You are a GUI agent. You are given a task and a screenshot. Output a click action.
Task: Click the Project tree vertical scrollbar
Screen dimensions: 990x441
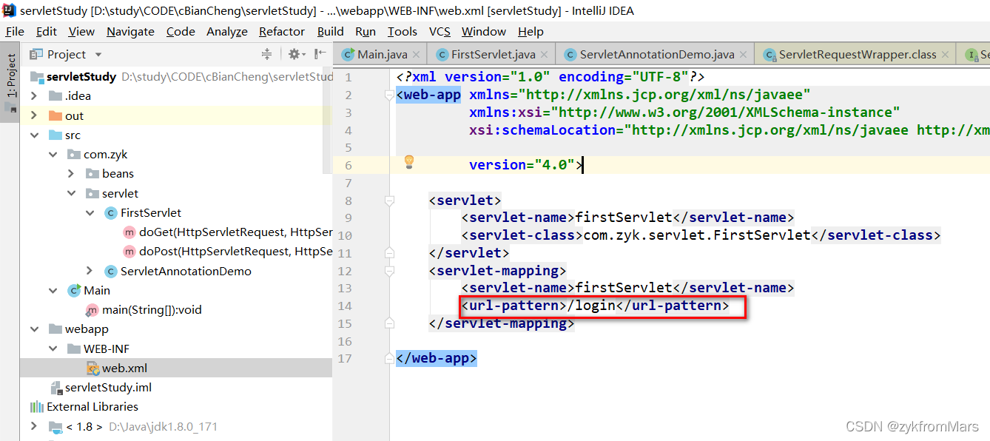[328, 122]
